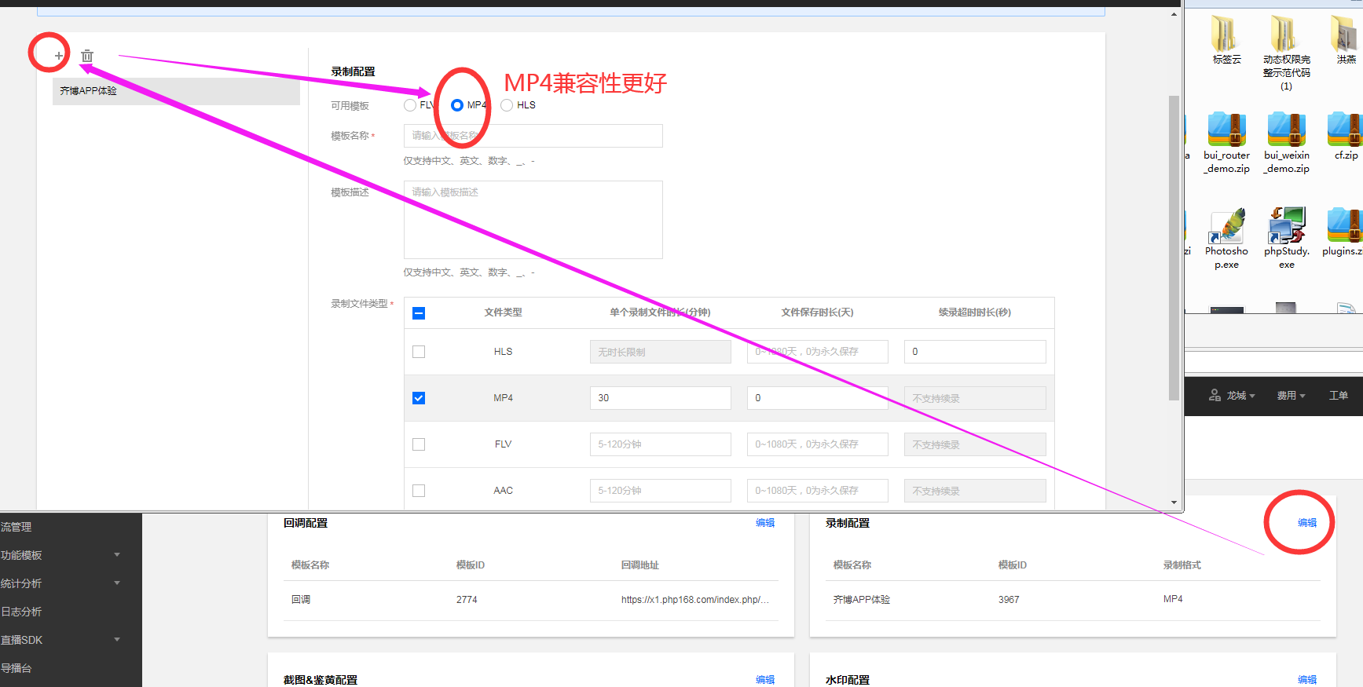
Task: Check the AAC file type checkbox
Action: [x=419, y=491]
